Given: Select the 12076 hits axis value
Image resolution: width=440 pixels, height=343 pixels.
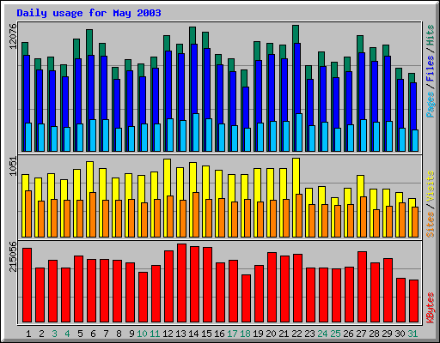Looking at the screenshot, I should (x=13, y=36).
